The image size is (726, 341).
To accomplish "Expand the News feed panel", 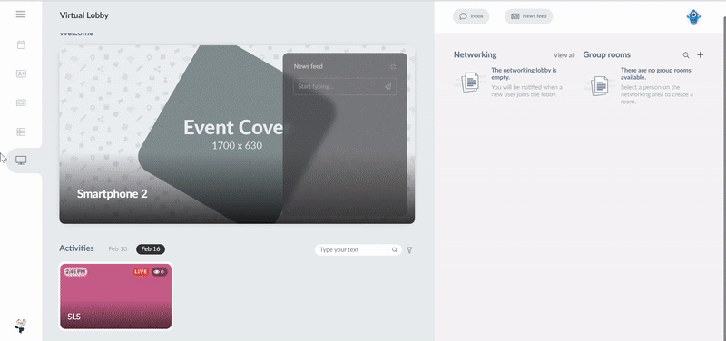I will coord(393,66).
